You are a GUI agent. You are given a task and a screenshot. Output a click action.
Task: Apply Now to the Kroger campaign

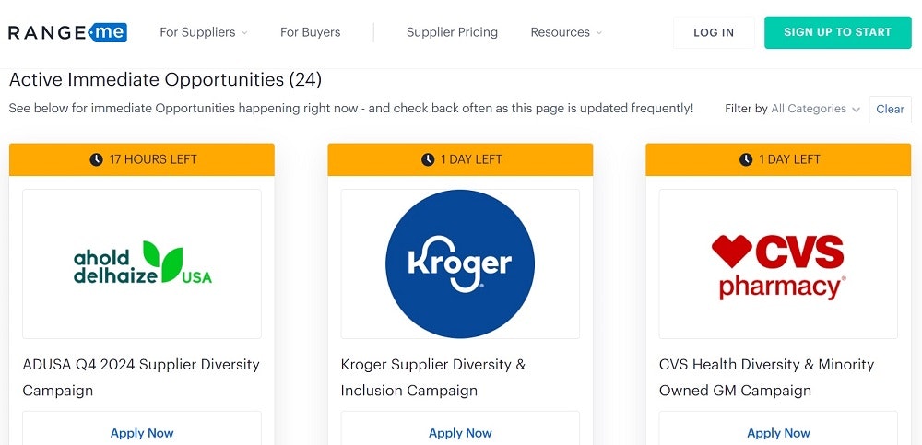pyautogui.click(x=460, y=433)
